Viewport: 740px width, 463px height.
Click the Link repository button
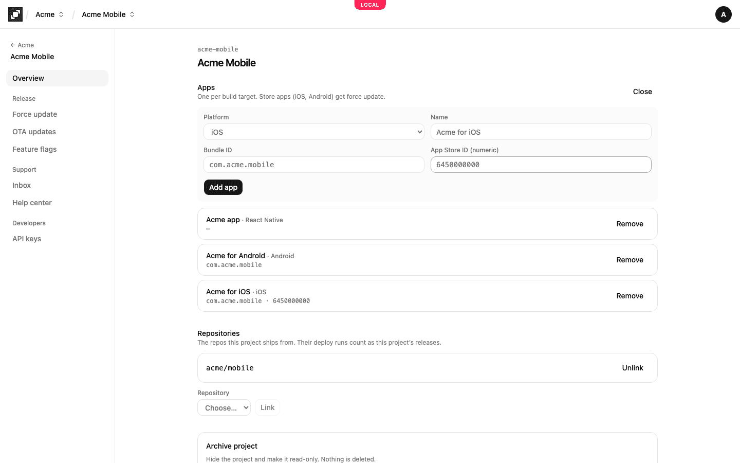pos(267,407)
